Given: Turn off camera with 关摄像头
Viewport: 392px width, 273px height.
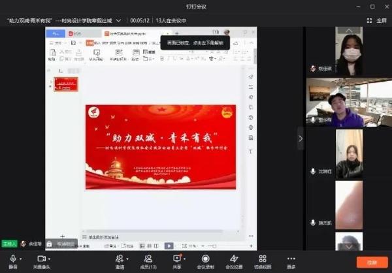Looking at the screenshot, I should tap(41, 259).
